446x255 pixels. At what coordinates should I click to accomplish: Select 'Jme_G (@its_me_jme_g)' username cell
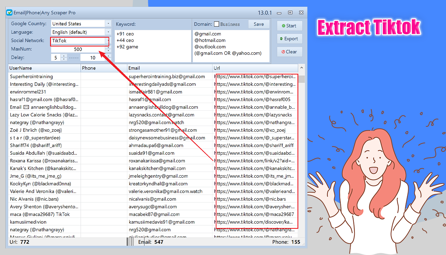[x=36, y=176]
